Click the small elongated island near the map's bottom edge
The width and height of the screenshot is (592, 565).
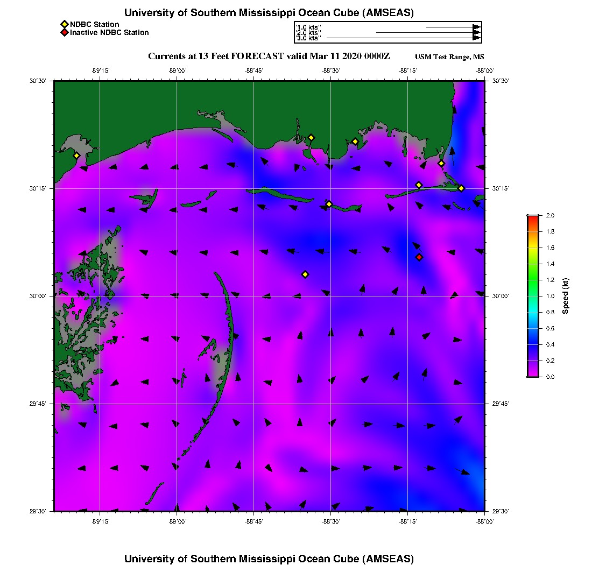pos(155,493)
